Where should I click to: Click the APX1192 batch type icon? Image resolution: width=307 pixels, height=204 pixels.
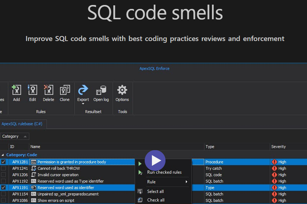coord(34,181)
